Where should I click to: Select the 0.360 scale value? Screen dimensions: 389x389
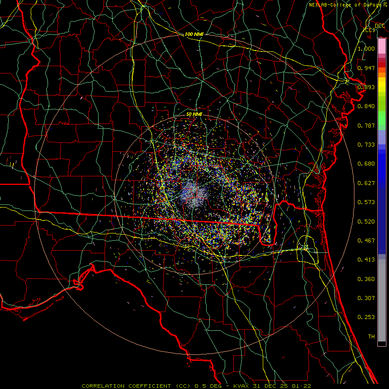point(366,279)
